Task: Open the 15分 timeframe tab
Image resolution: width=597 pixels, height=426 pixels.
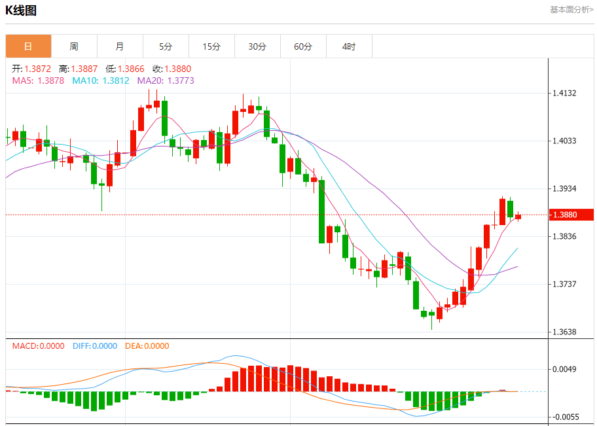Action: [211, 46]
